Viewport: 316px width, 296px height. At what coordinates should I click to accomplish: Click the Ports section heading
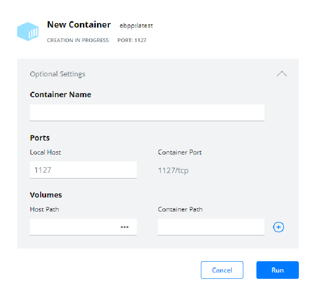(x=40, y=138)
